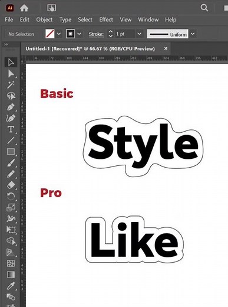Select the Width/Warp tool
Viewport: 228px width, 307px height.
[x=11, y=218]
